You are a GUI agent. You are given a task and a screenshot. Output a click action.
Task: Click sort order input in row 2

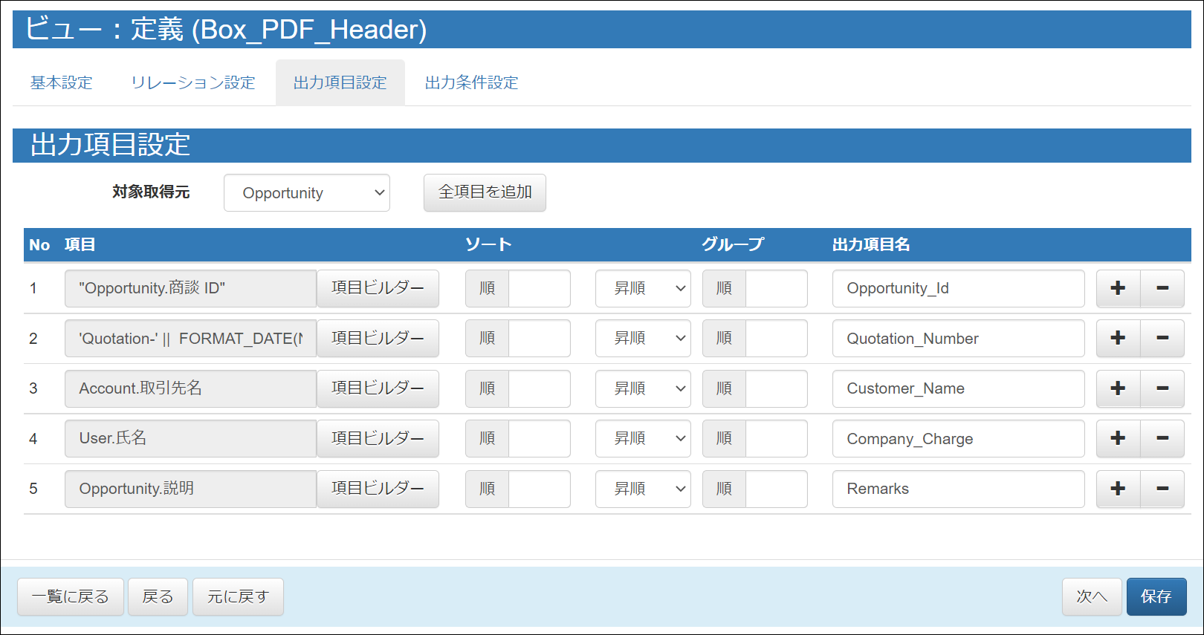click(539, 339)
